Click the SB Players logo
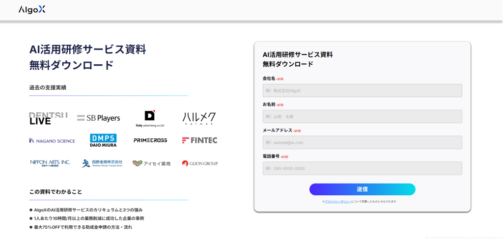 point(98,118)
